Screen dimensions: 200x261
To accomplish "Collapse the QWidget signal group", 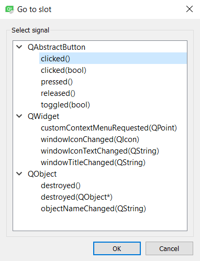I will 19,116.
